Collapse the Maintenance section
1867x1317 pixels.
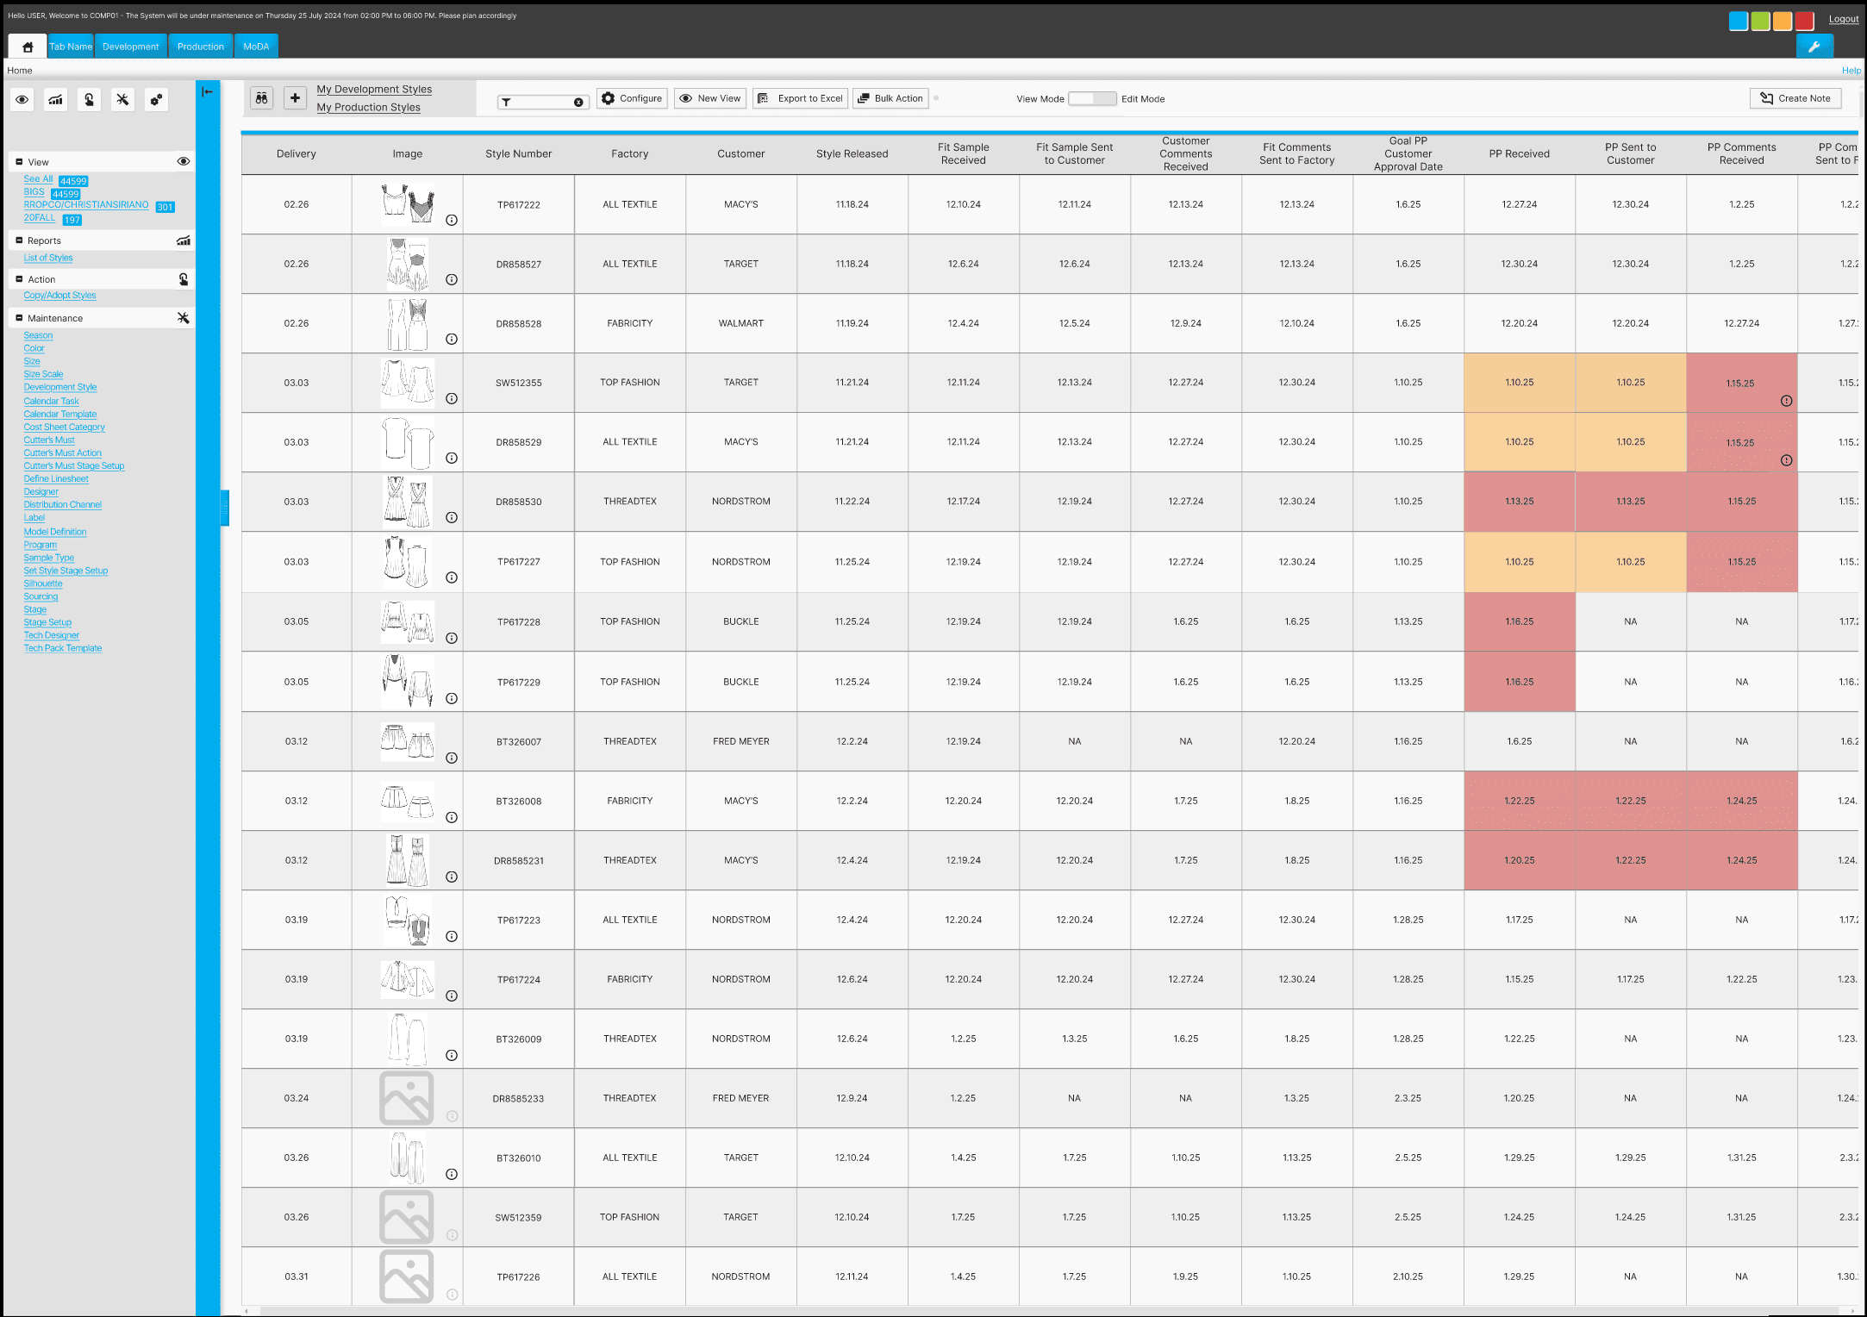(x=19, y=318)
